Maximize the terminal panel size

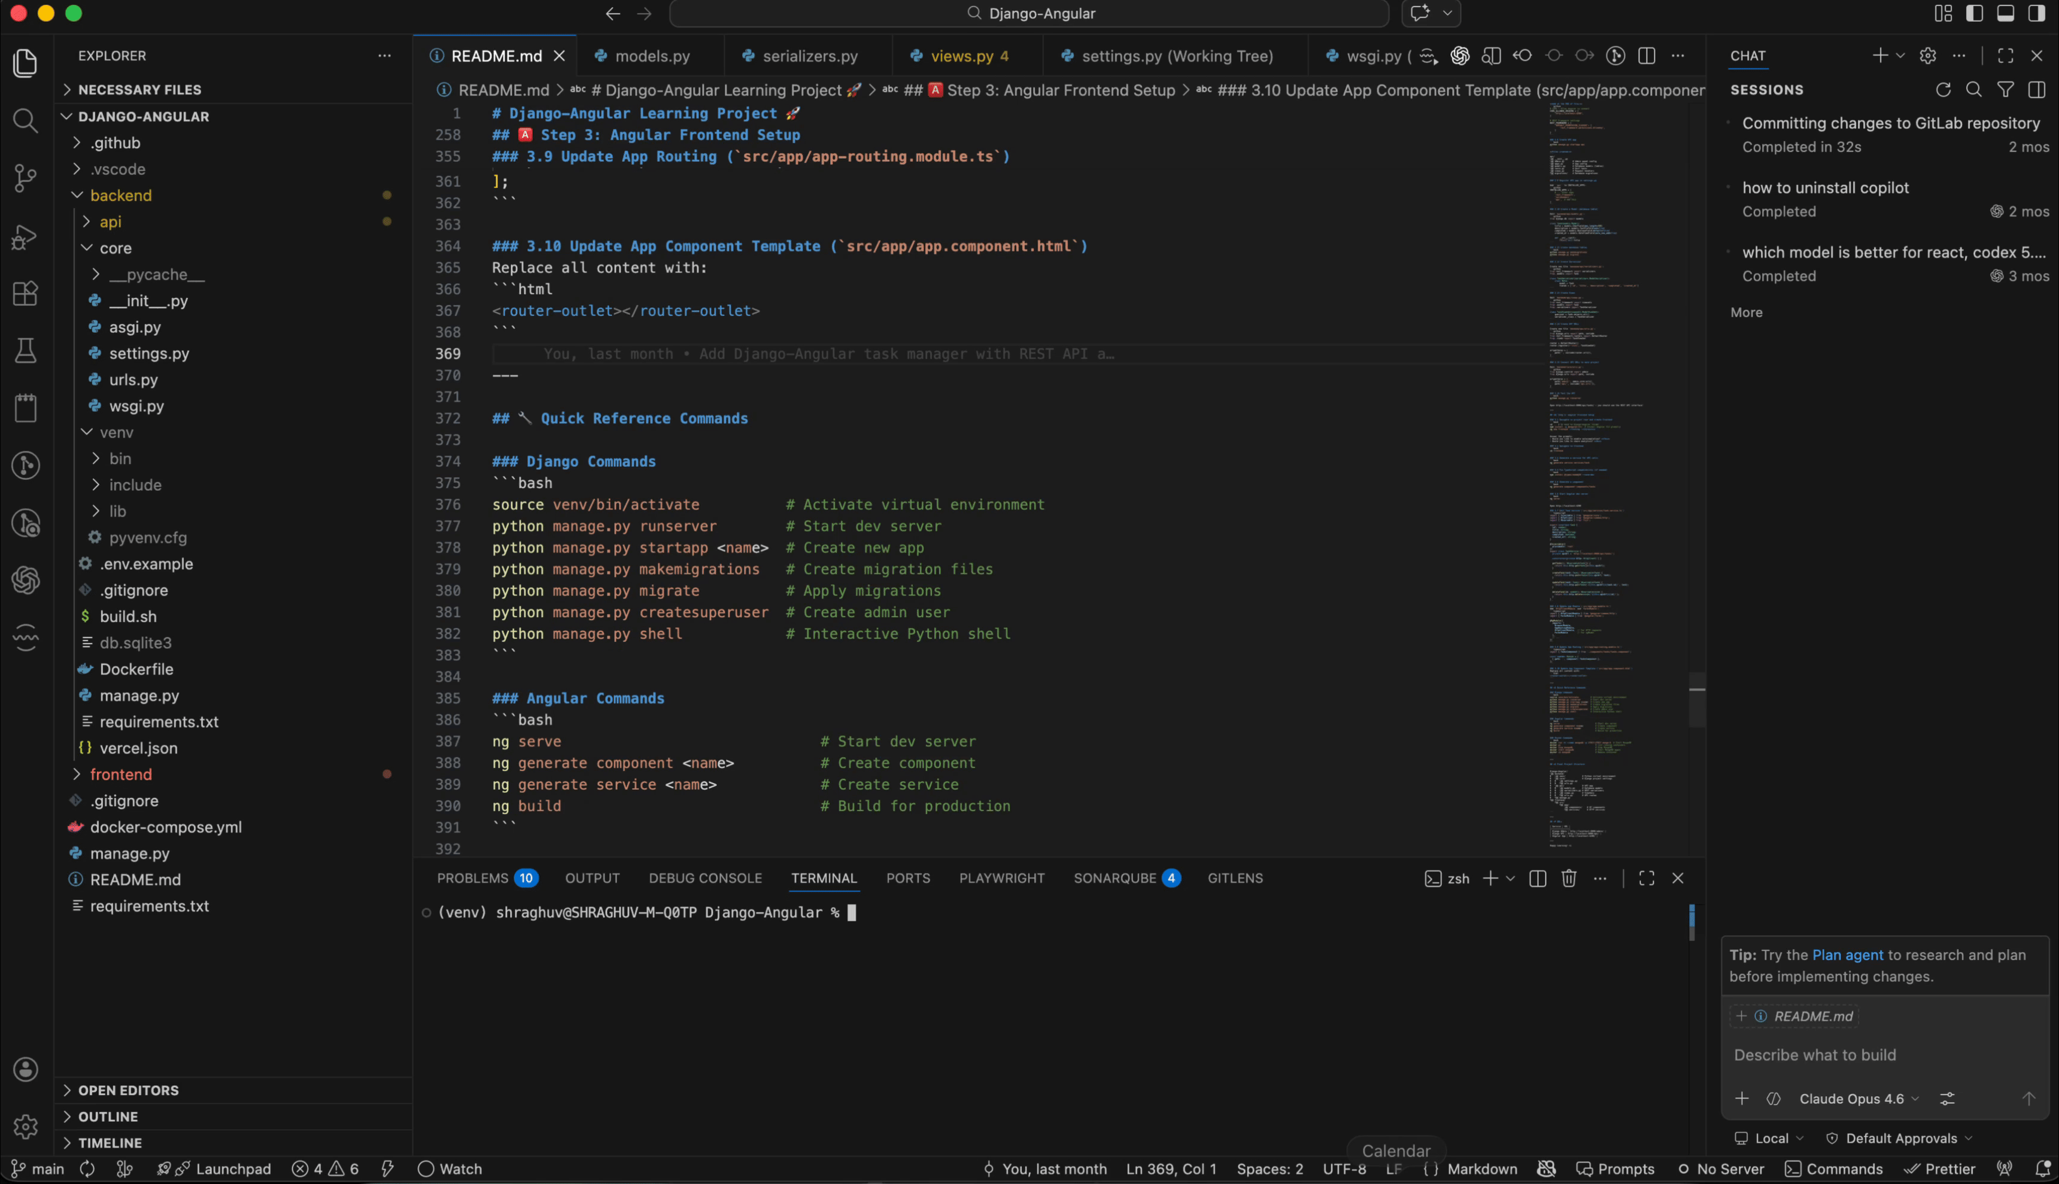[x=1646, y=878]
